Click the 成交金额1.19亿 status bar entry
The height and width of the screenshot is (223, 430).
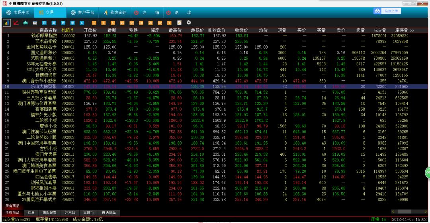(x=88, y=219)
